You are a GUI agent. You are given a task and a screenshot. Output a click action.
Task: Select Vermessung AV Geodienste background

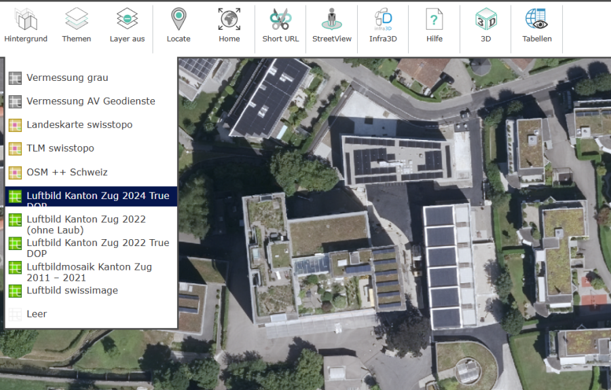click(x=90, y=101)
